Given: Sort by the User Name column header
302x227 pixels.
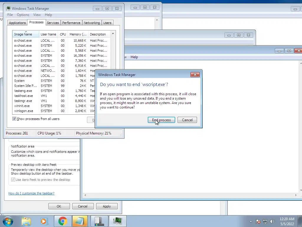Looking at the screenshot, I should pyautogui.click(x=48, y=34).
